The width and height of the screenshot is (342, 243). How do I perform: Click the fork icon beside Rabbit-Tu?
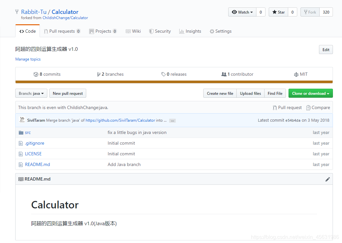(x=17, y=12)
